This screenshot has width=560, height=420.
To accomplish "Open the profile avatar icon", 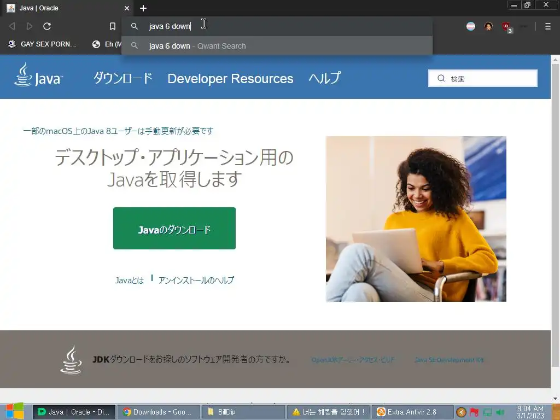I will [488, 26].
